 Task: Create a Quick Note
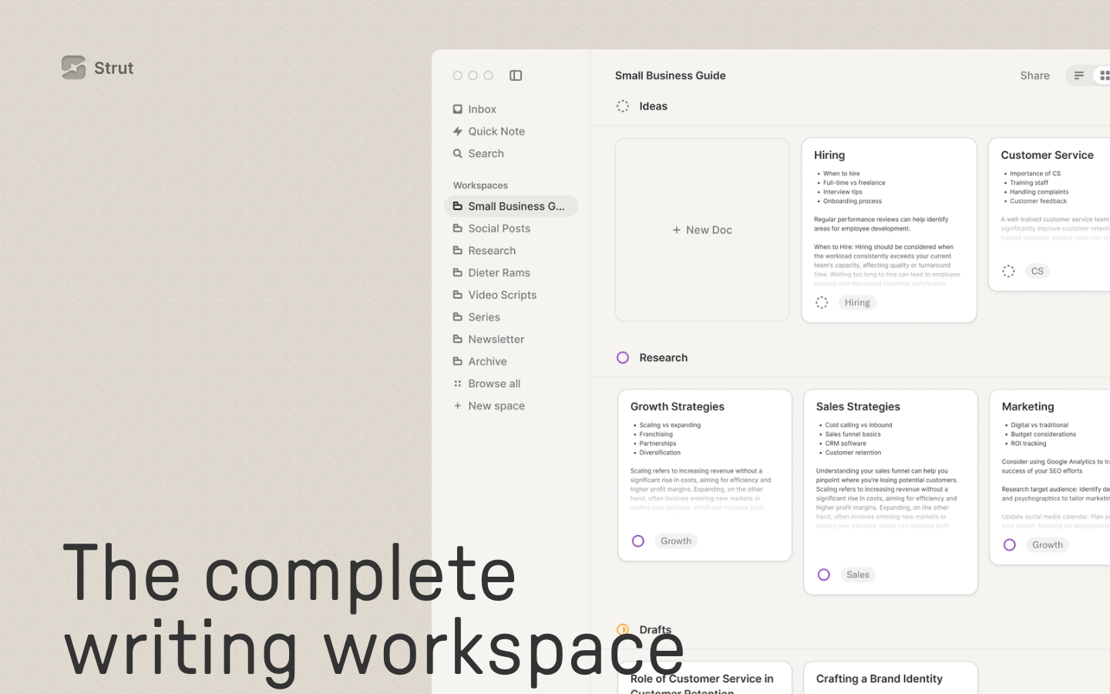click(x=496, y=132)
